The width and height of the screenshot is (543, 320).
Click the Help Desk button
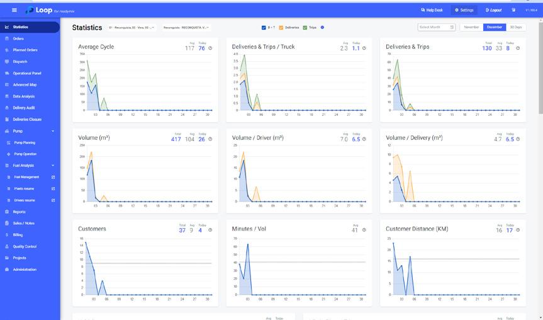[432, 10]
